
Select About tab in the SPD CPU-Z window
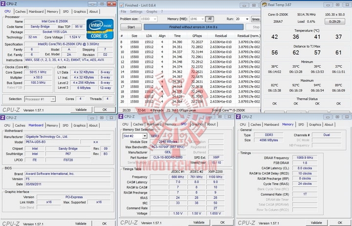pyautogui.click(x=211, y=124)
